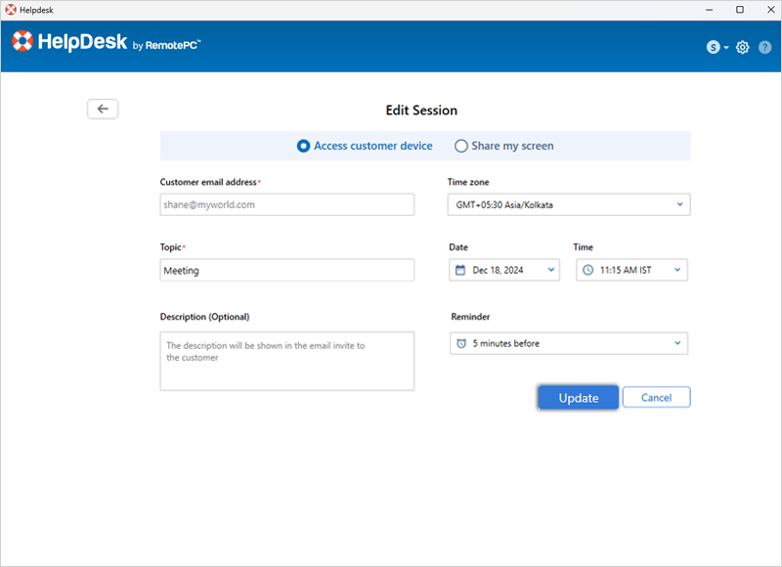Open the Date dropdown chevron
The image size is (782, 567).
pos(550,270)
